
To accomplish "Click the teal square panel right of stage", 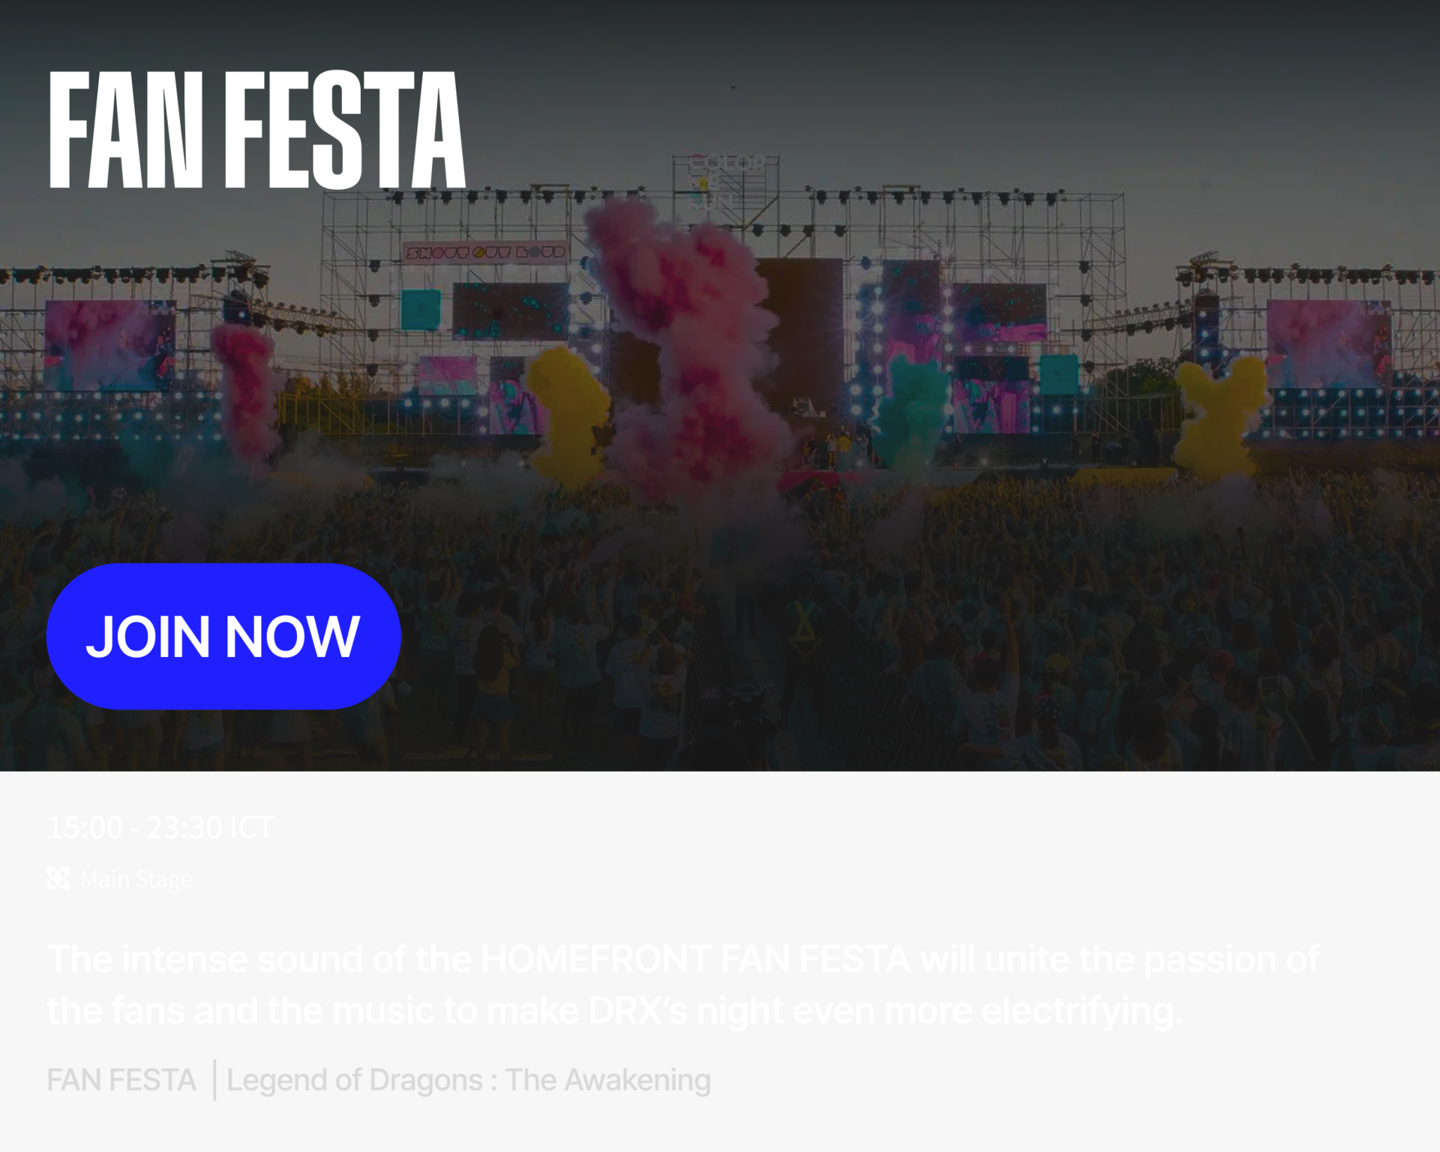I will click(x=1058, y=373).
